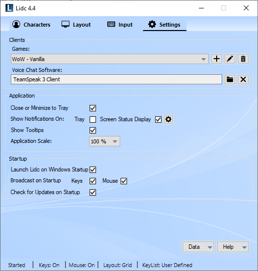Click the Started status bar entry

tap(17, 265)
